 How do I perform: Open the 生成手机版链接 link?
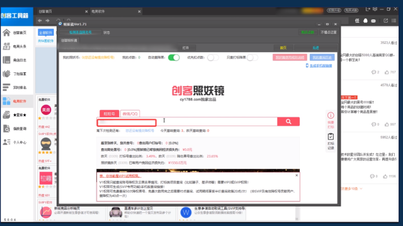pyautogui.click(x=321, y=66)
